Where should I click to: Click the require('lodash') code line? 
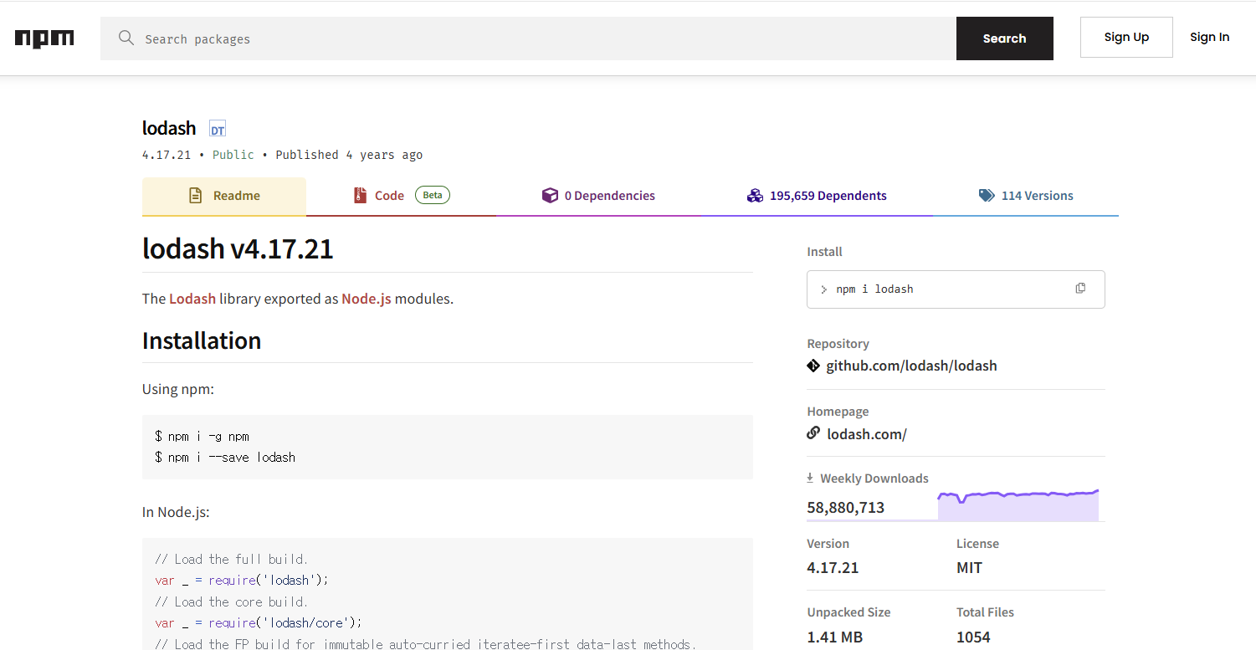tap(242, 580)
